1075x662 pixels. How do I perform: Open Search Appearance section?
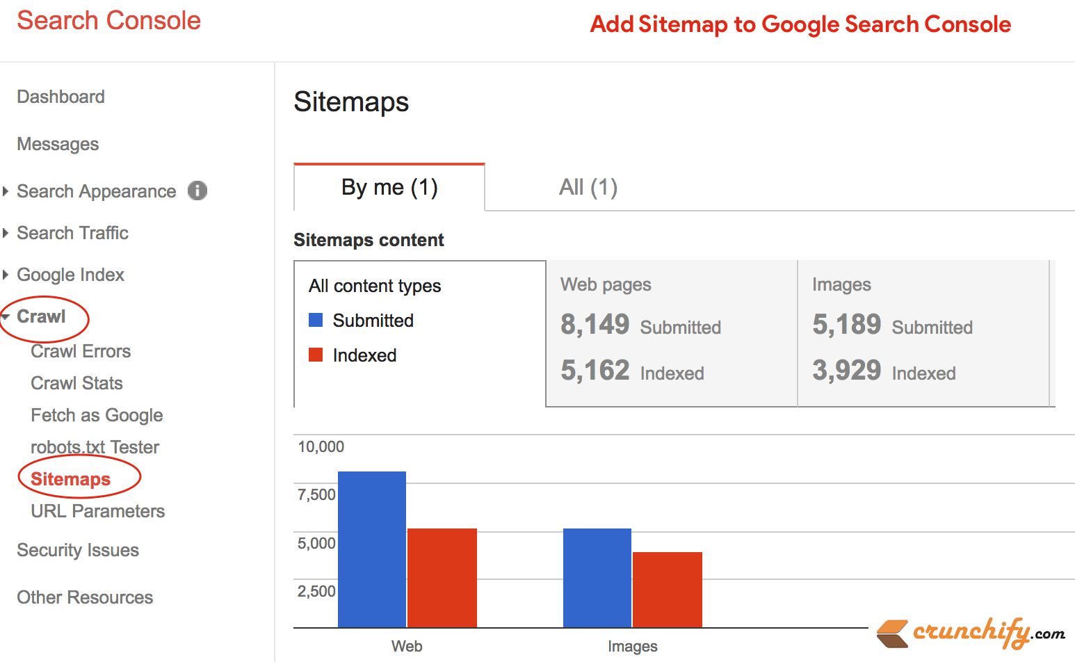point(97,191)
